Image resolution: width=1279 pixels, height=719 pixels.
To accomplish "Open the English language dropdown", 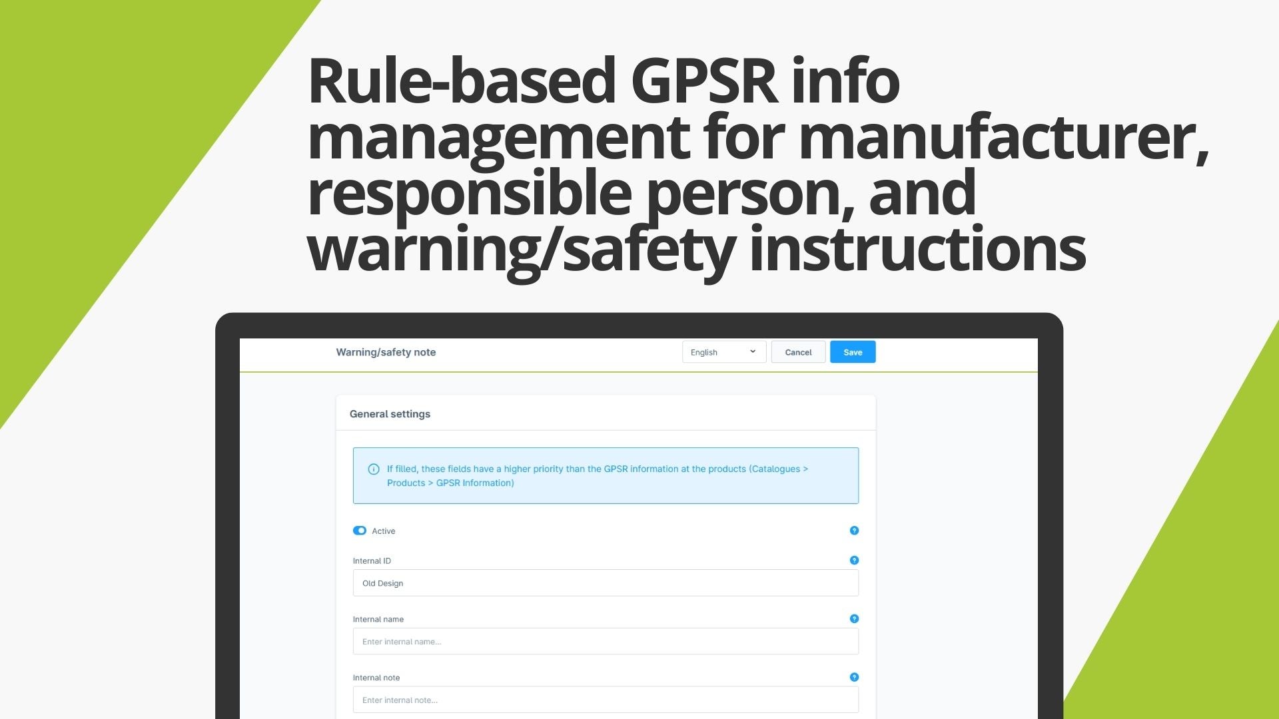I will [724, 352].
